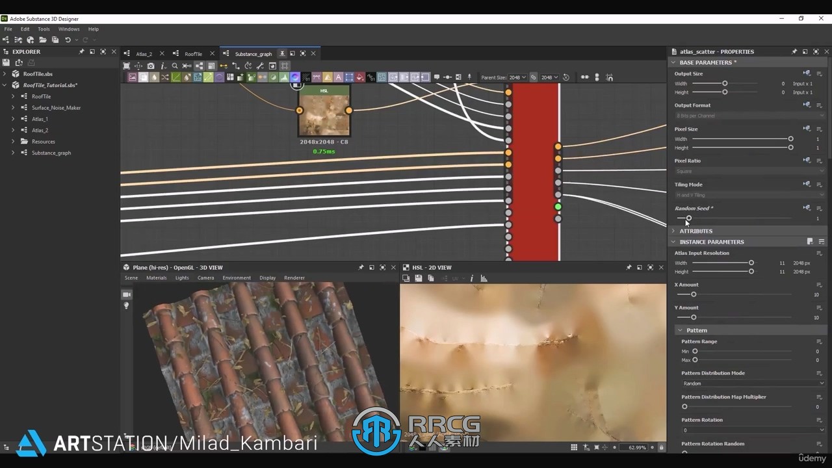Click the magnifier search icon in graph toolbar
Viewport: 832px width, 468px height.
click(x=175, y=66)
